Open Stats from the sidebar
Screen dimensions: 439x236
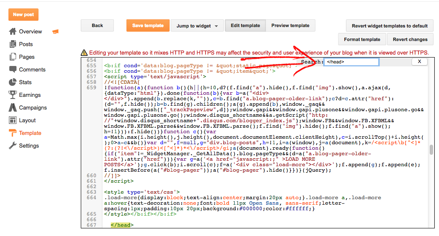click(x=25, y=82)
